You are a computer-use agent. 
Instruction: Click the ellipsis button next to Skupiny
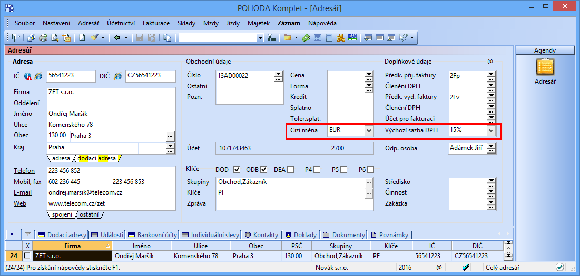tap(368, 182)
